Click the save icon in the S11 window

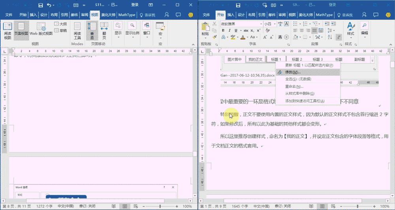click(41, 5)
